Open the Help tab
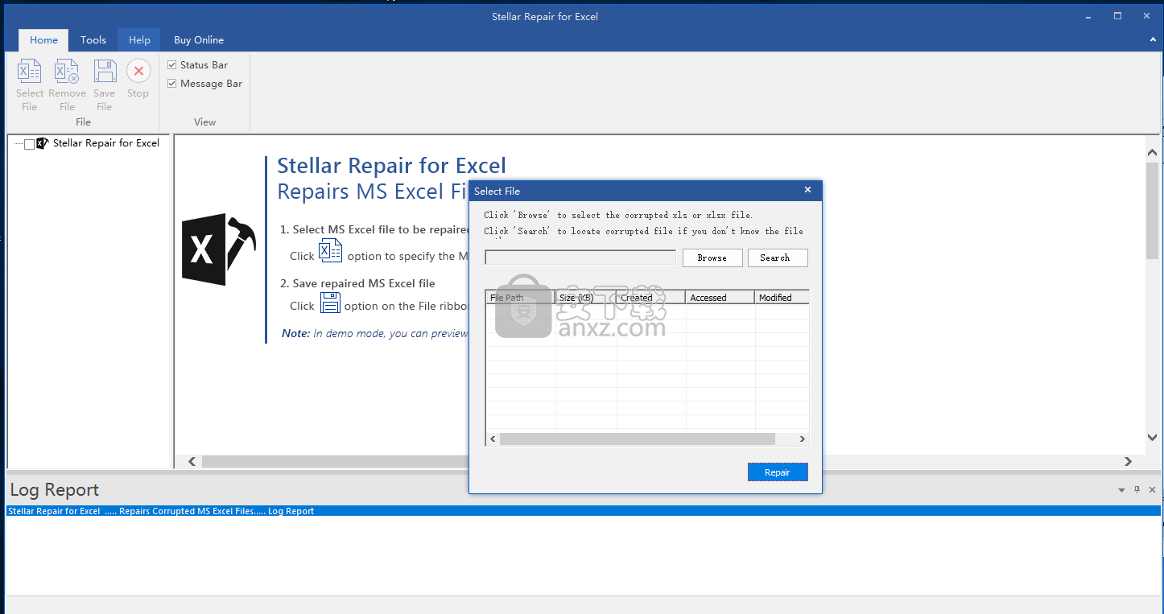1164x614 pixels. tap(139, 39)
